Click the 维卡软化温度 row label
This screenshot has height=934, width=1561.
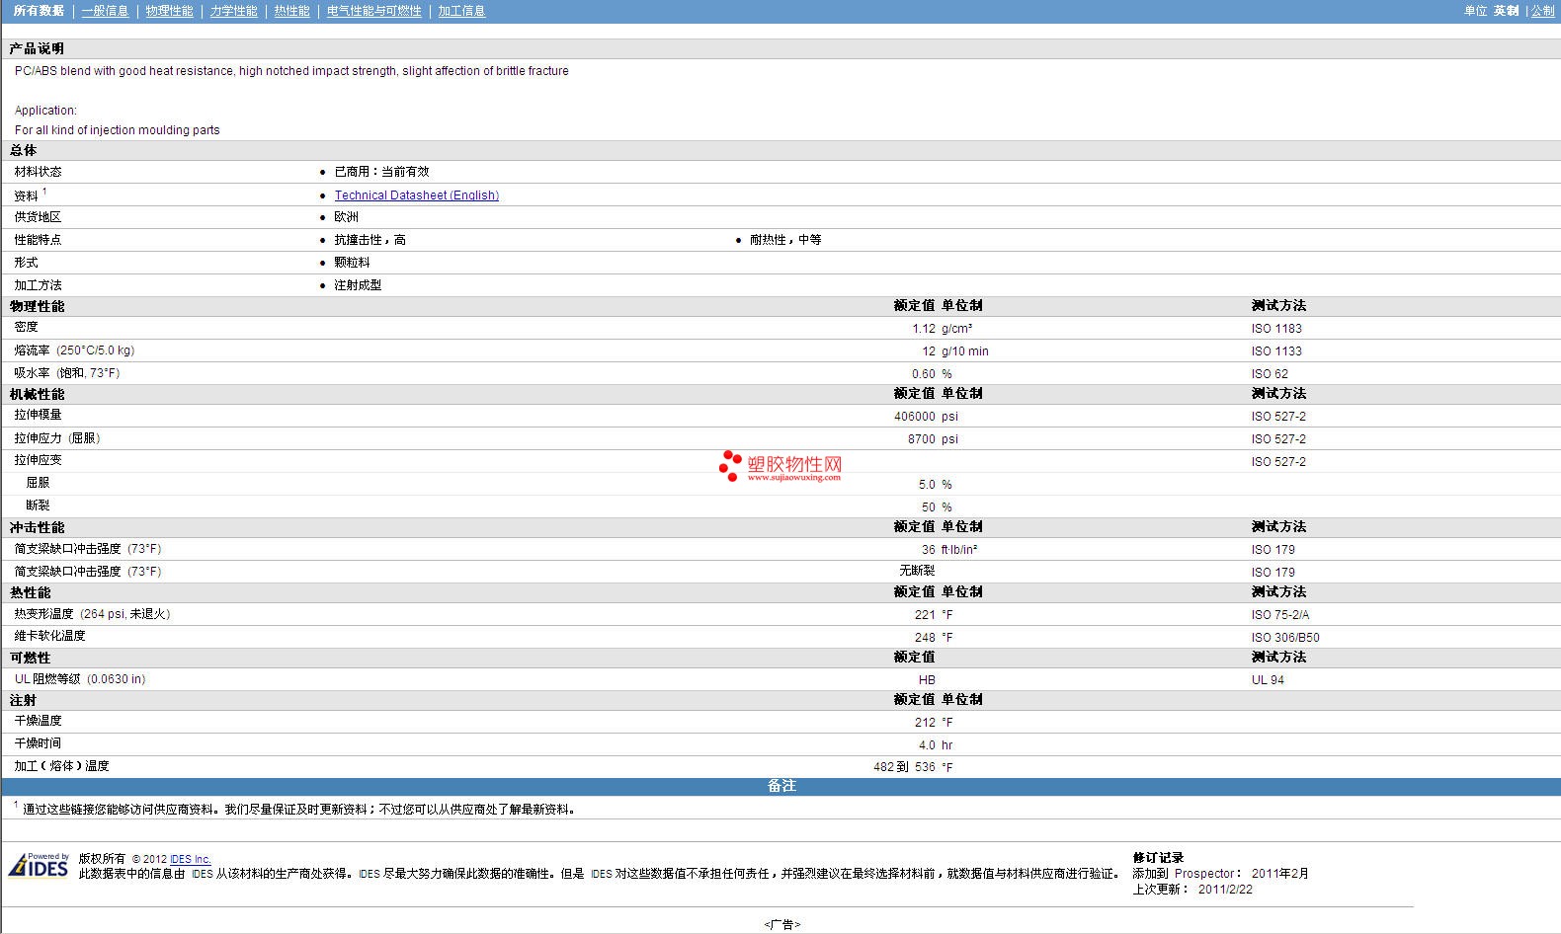(x=49, y=636)
